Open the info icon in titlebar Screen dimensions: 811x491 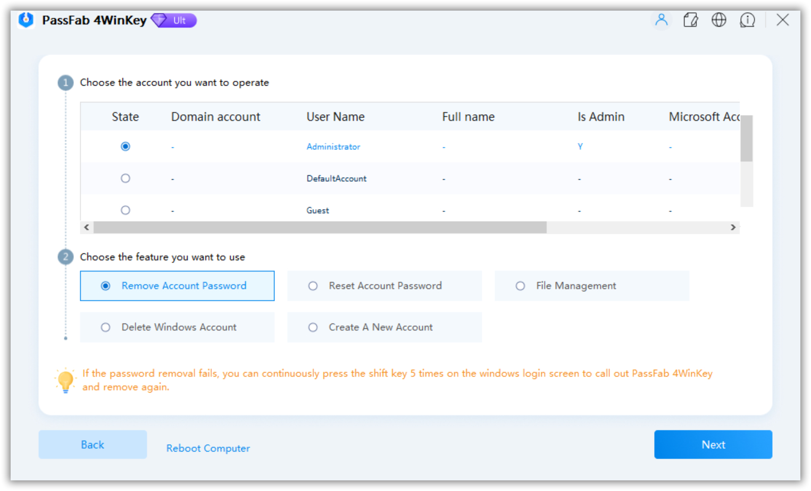click(x=747, y=20)
